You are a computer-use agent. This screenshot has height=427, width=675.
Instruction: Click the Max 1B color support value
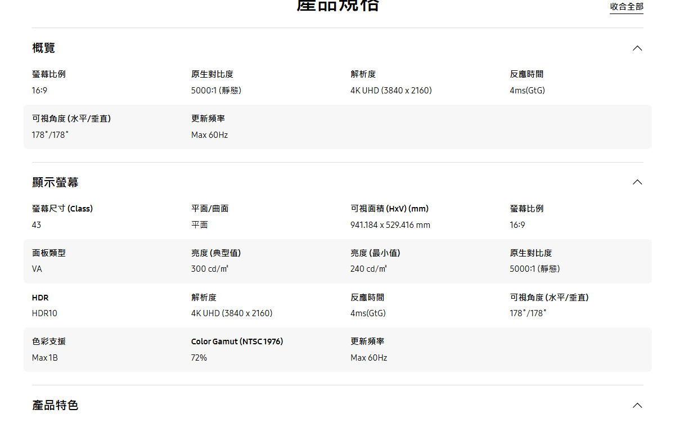[45, 358]
